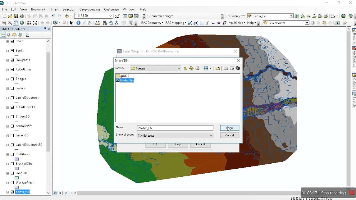Image resolution: width=356 pixels, height=200 pixels.
Task: Open the RAS Geometry dropdown
Action: (x=152, y=23)
